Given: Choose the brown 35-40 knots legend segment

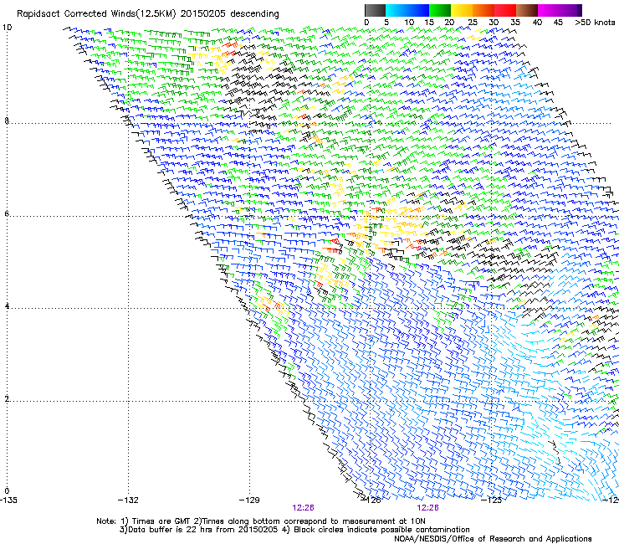Looking at the screenshot, I should pos(527,10).
